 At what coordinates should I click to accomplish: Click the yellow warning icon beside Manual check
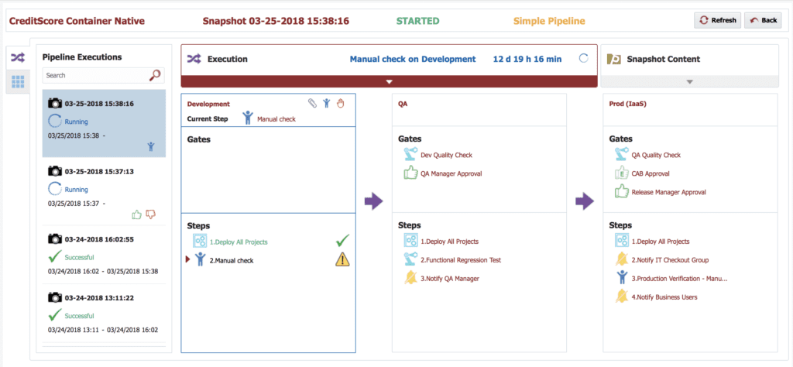tap(343, 259)
